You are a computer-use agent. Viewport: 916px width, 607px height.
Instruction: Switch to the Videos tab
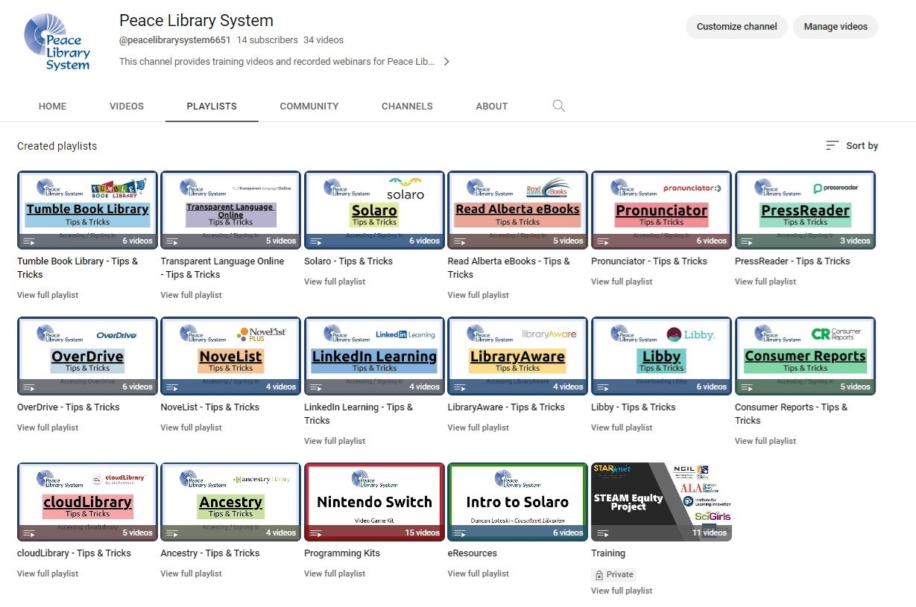pos(127,107)
